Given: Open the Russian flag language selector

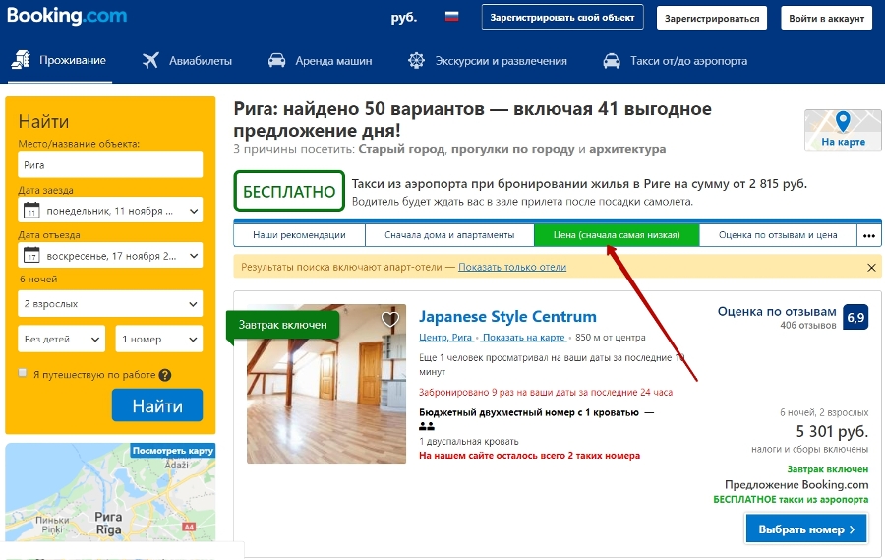Looking at the screenshot, I should coord(451,17).
